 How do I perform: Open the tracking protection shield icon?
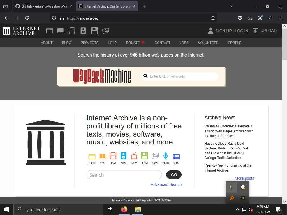(x=54, y=18)
